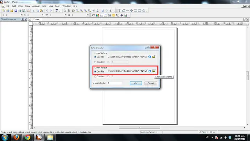Select Lower Surface Constant radio
The width and height of the screenshot is (250, 141).
point(95,76)
